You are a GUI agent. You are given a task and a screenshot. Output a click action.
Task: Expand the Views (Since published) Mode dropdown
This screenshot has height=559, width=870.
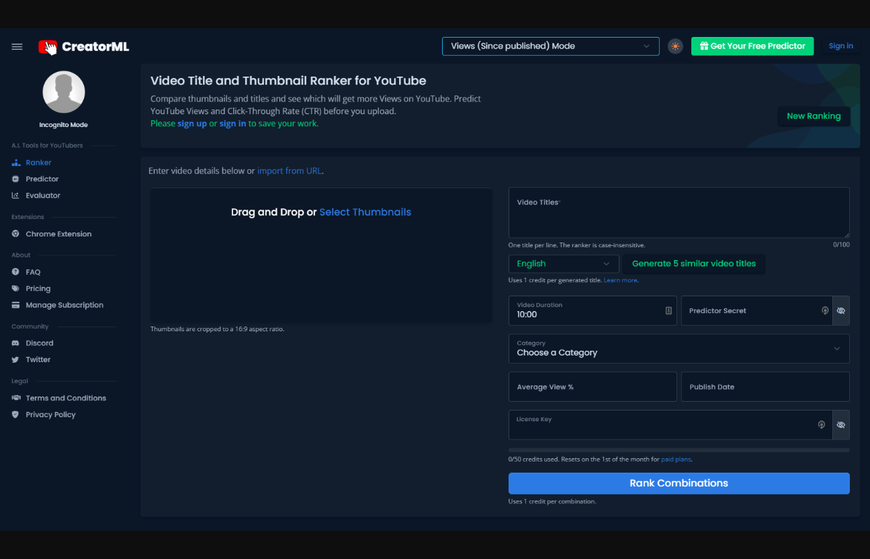tap(550, 46)
